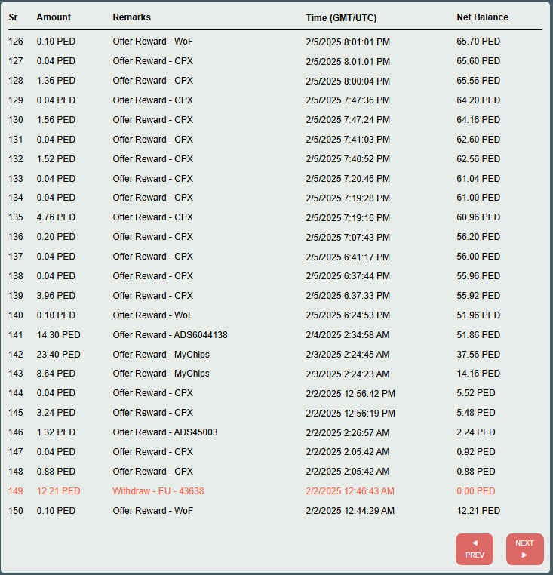Select amount 1.56 PED
This screenshot has width=553, height=575.
(x=56, y=120)
